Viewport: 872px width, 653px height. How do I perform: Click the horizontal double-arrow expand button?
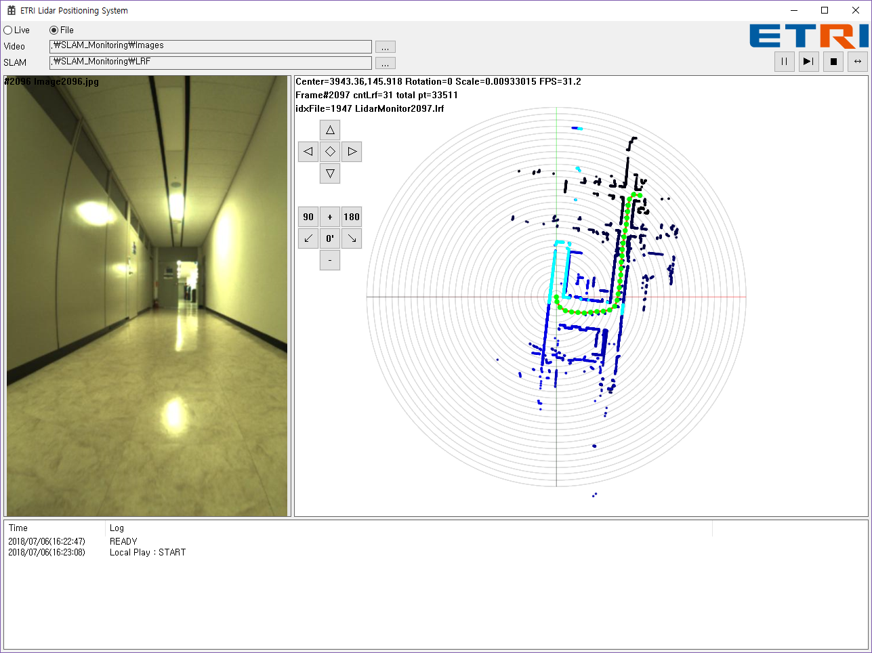point(858,61)
